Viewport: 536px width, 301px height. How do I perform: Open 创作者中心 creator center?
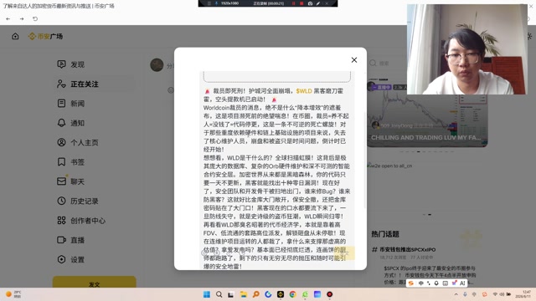pyautogui.click(x=88, y=221)
